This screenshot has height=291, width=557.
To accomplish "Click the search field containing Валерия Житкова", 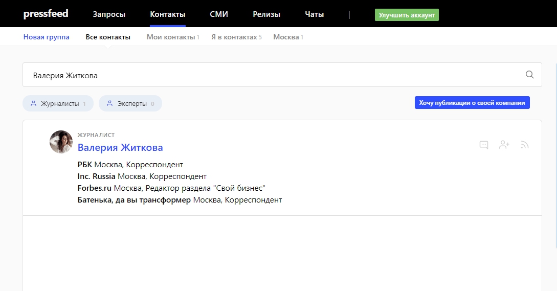I will coord(271,75).
